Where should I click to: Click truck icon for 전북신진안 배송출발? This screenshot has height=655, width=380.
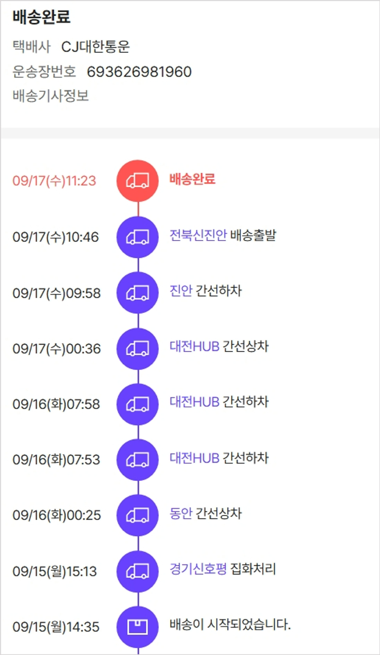tap(138, 236)
